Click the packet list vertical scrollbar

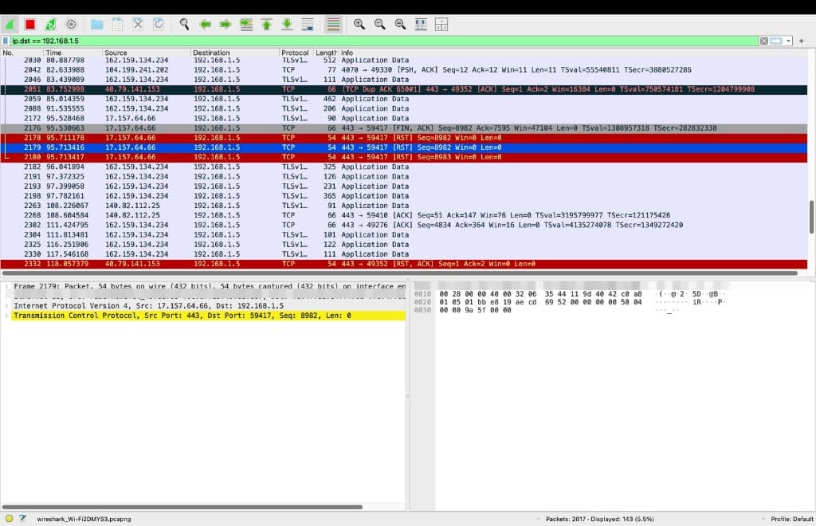click(811, 217)
